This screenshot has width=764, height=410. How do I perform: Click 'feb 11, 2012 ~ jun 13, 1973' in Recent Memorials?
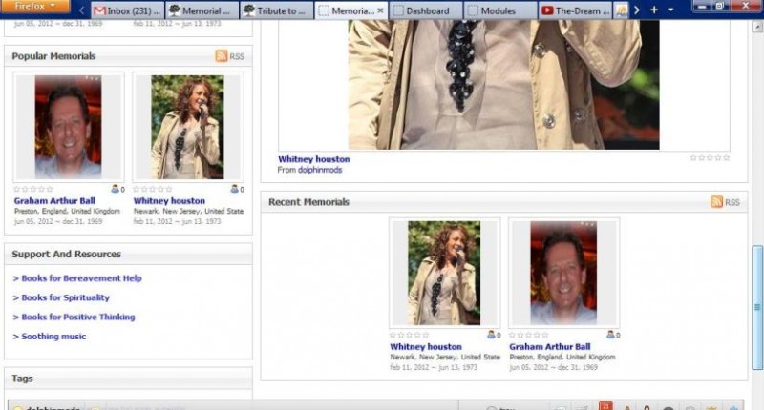coord(434,367)
